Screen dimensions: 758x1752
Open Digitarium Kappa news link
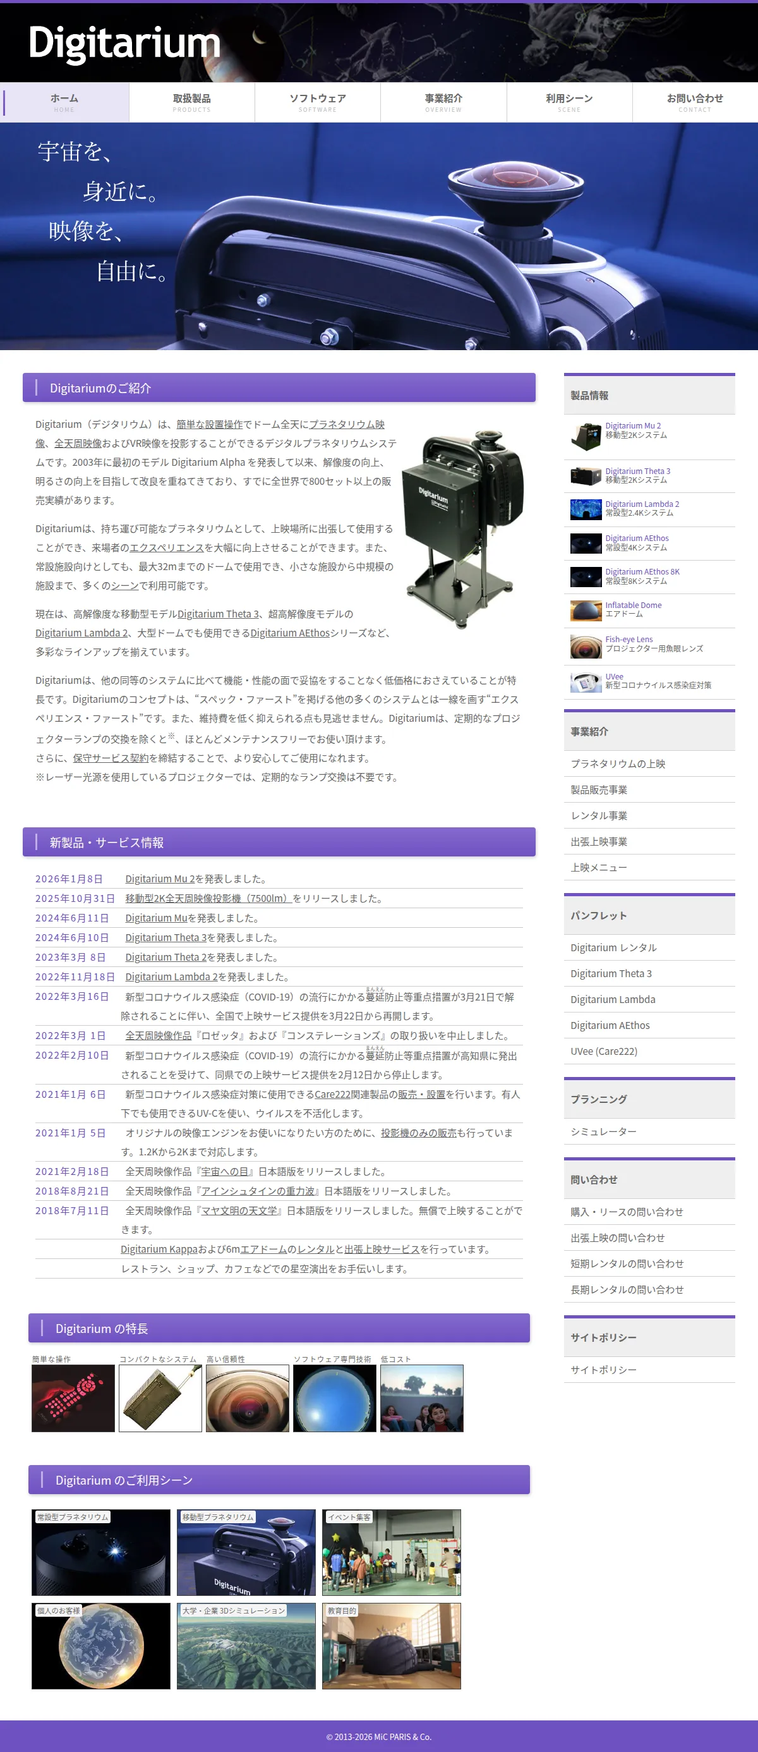click(159, 1250)
